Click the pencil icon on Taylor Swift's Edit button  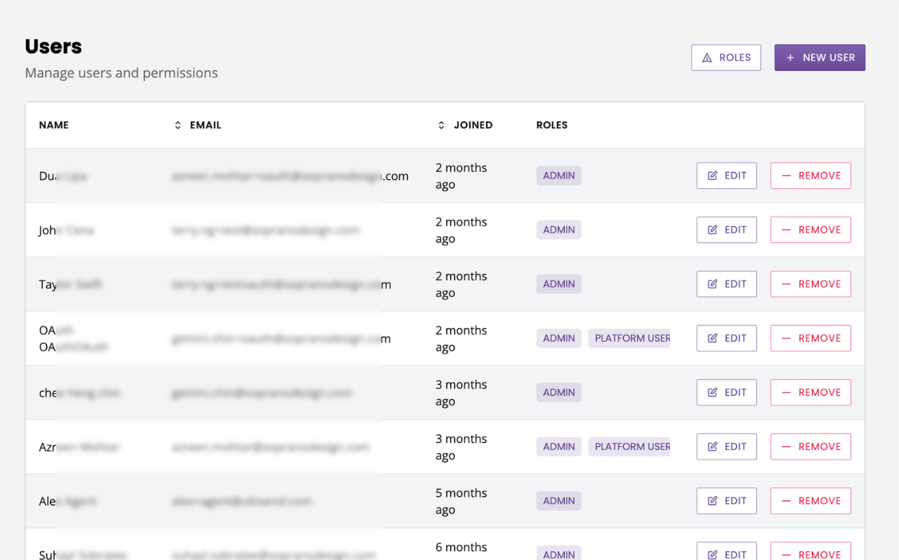[x=711, y=284]
